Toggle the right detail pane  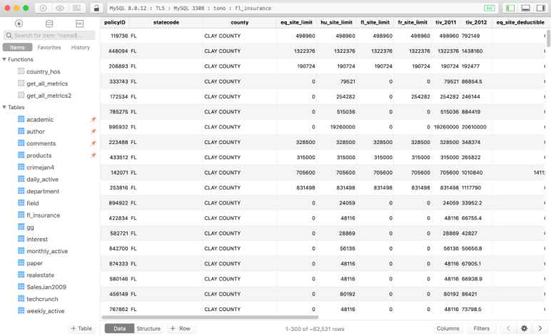point(540,8)
